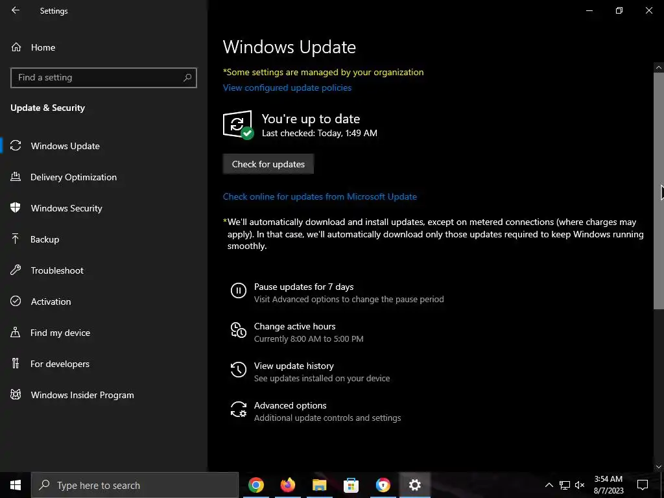Image resolution: width=664 pixels, height=498 pixels.
Task: Click the scrollbar down arrow
Action: click(x=659, y=467)
